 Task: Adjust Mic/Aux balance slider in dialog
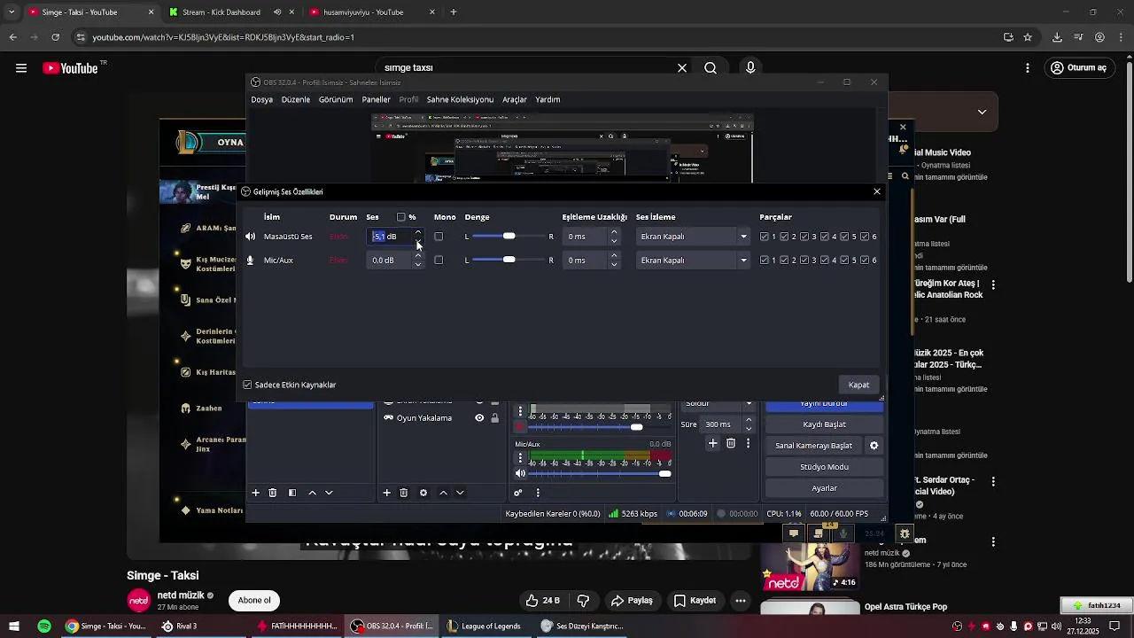point(509,261)
